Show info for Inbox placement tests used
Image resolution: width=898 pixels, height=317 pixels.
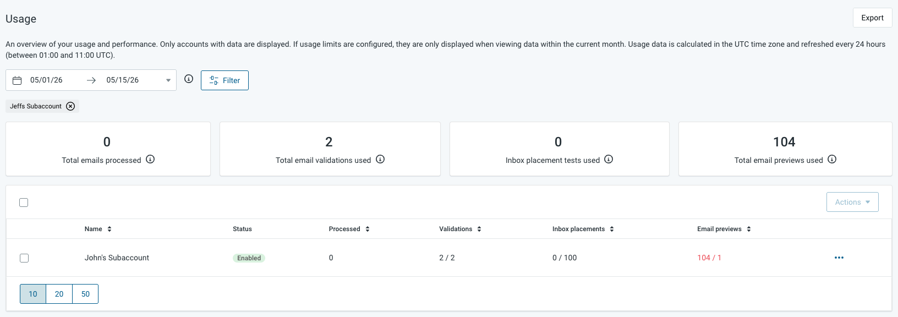click(x=609, y=160)
